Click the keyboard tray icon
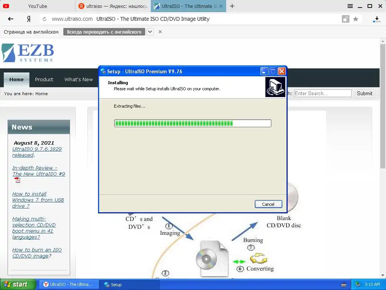The height and width of the screenshot is (290, 386). (x=344, y=285)
